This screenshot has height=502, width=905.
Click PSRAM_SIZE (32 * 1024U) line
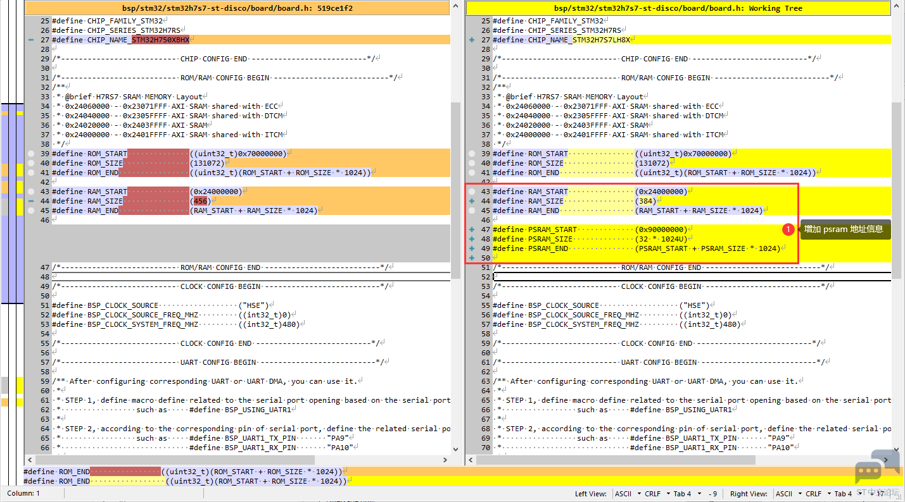click(x=692, y=239)
